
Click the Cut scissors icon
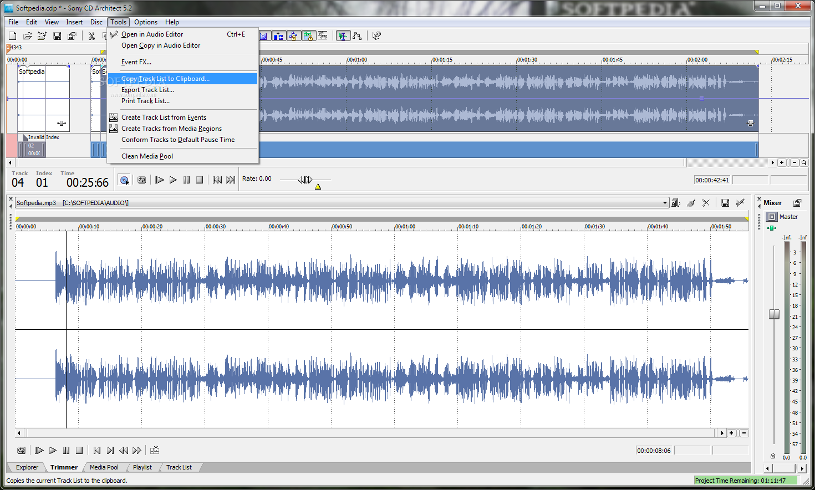click(91, 36)
